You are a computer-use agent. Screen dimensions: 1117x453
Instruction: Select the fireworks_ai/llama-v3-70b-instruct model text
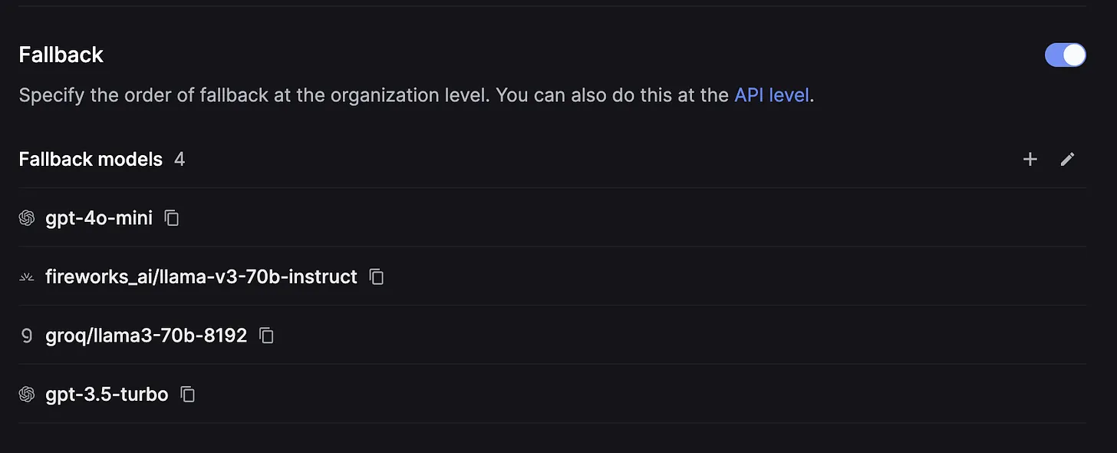[201, 276]
